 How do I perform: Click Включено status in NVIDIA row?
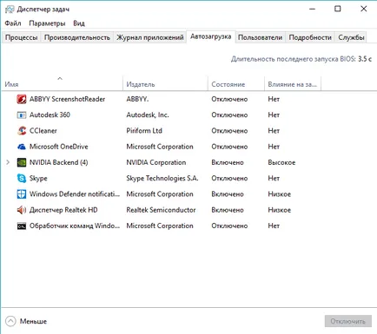(x=228, y=162)
